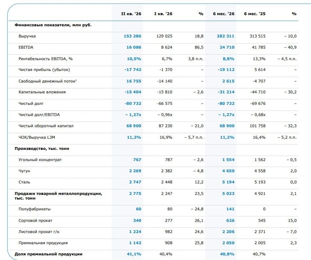Click the value 153 286 in Выручка row
Viewport: 311px width, 260px height.
coord(132,36)
